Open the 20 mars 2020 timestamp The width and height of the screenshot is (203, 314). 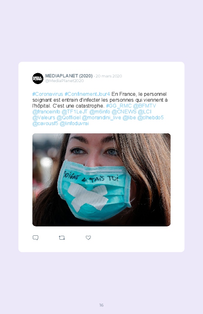tap(109, 76)
